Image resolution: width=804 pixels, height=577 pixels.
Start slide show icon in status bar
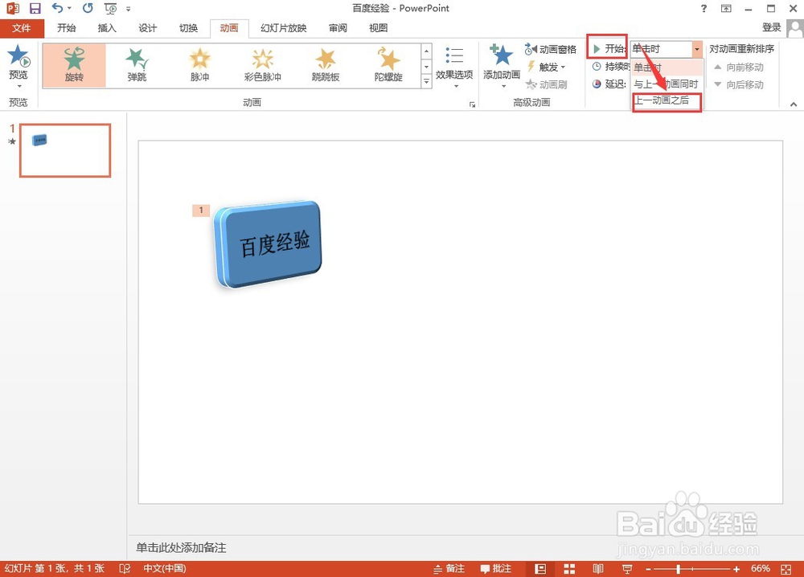point(626,569)
